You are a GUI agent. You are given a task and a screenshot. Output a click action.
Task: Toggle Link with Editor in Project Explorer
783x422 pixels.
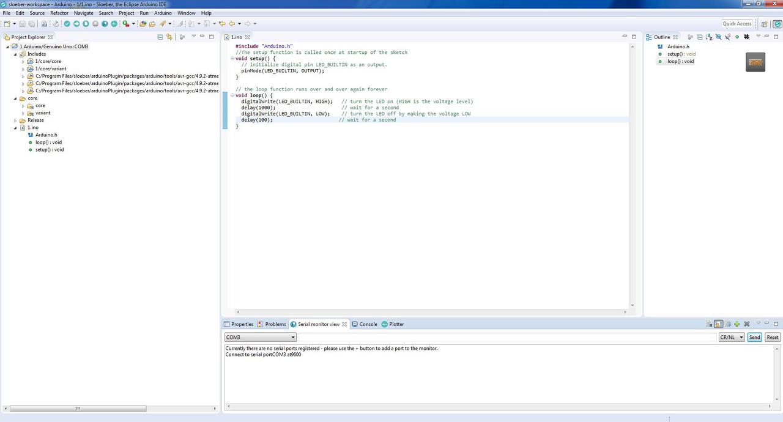(169, 37)
